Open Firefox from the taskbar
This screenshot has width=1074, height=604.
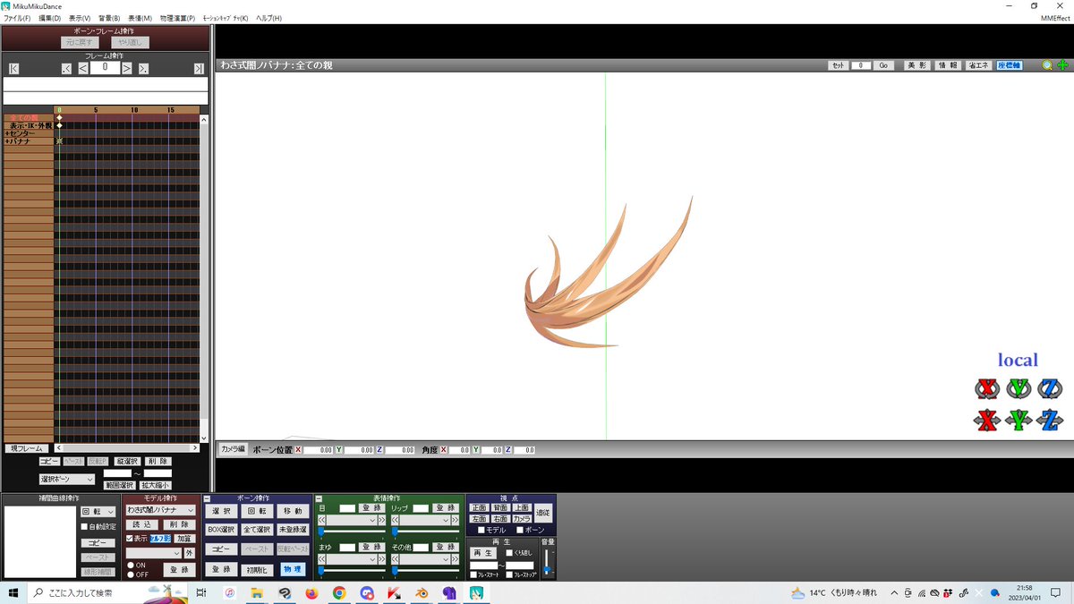(311, 592)
